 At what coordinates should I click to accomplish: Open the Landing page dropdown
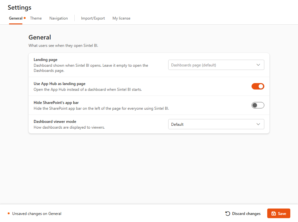pyautogui.click(x=216, y=65)
